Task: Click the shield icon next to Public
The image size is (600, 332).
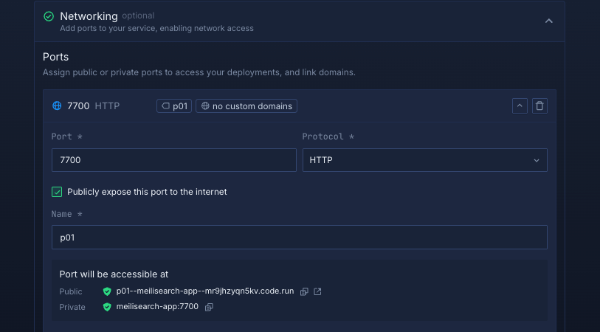Action: 107,291
